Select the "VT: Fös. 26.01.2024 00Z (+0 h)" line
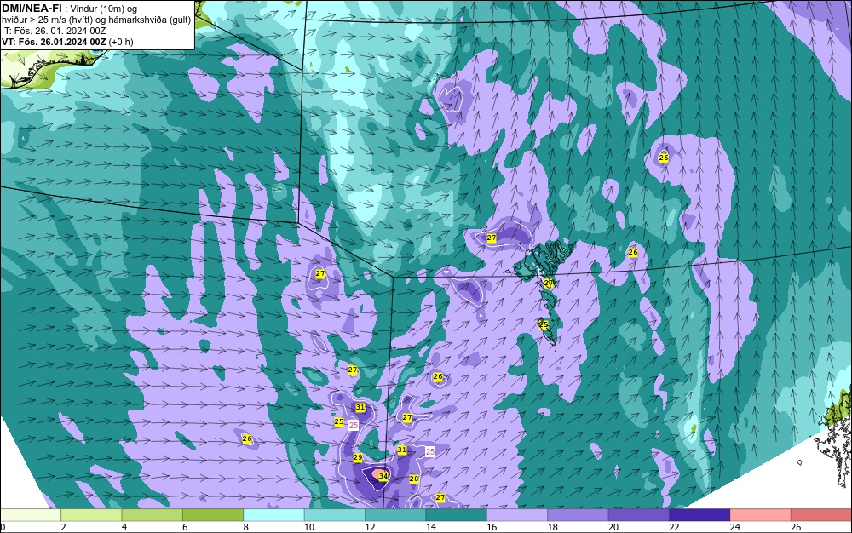The image size is (852, 533). point(67,42)
